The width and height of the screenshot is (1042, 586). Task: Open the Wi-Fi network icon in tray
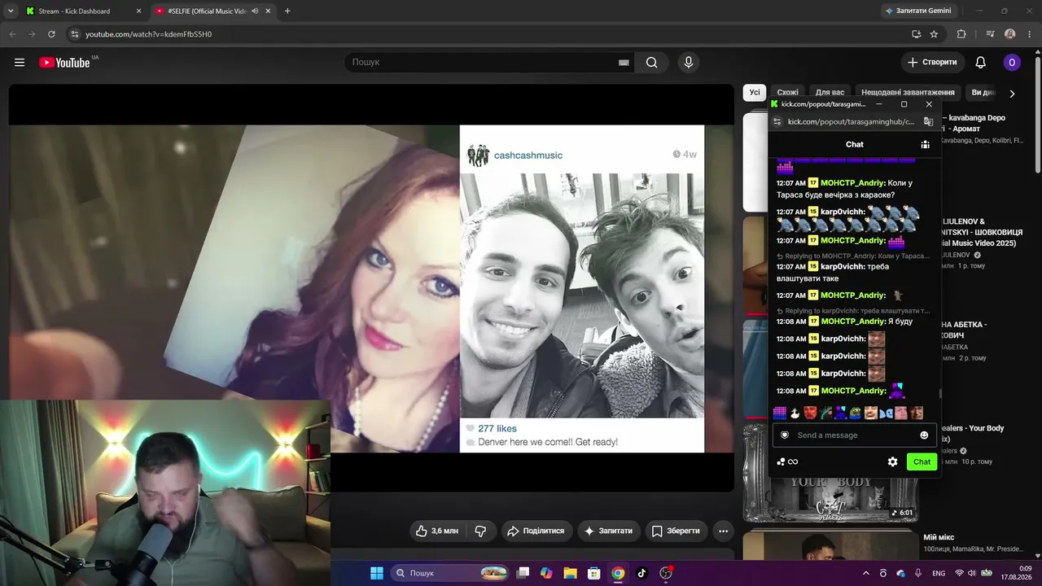pos(958,573)
